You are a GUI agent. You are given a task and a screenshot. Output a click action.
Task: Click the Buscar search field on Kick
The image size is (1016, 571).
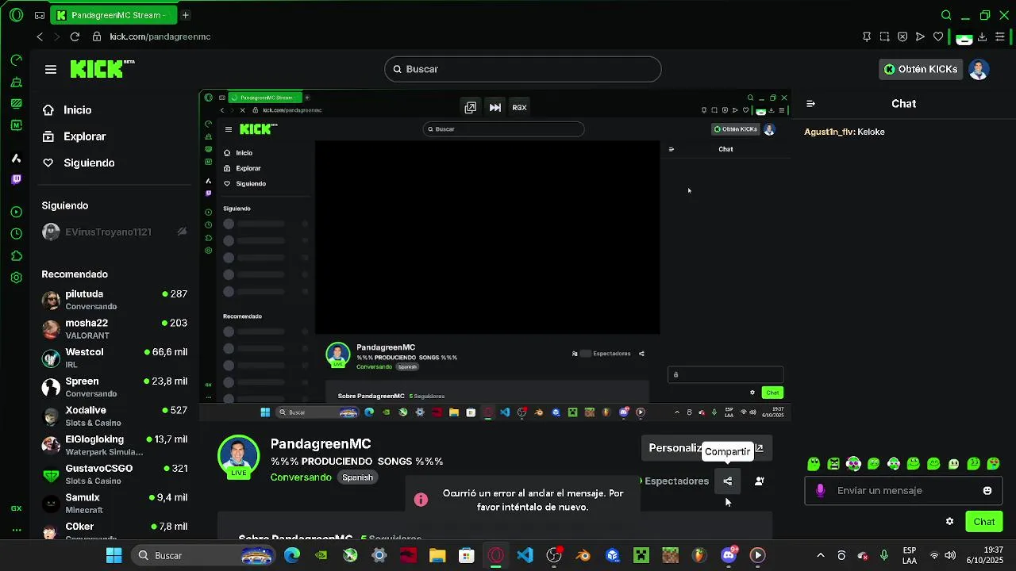(523, 69)
